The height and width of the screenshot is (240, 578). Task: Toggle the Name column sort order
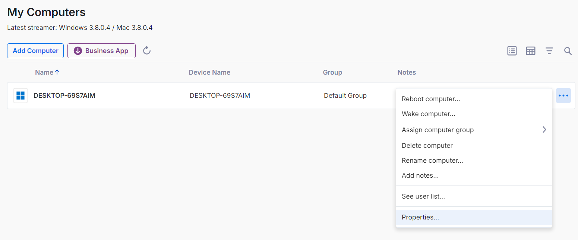(47, 72)
